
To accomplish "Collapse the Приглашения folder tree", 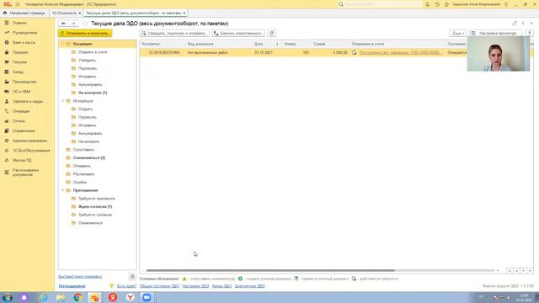I will (63, 190).
